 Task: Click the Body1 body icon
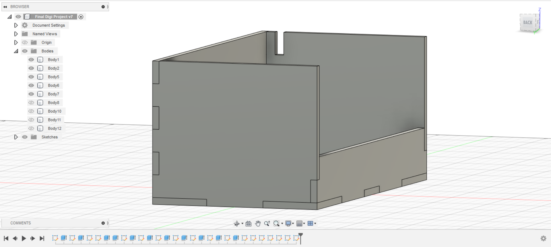pyautogui.click(x=40, y=60)
